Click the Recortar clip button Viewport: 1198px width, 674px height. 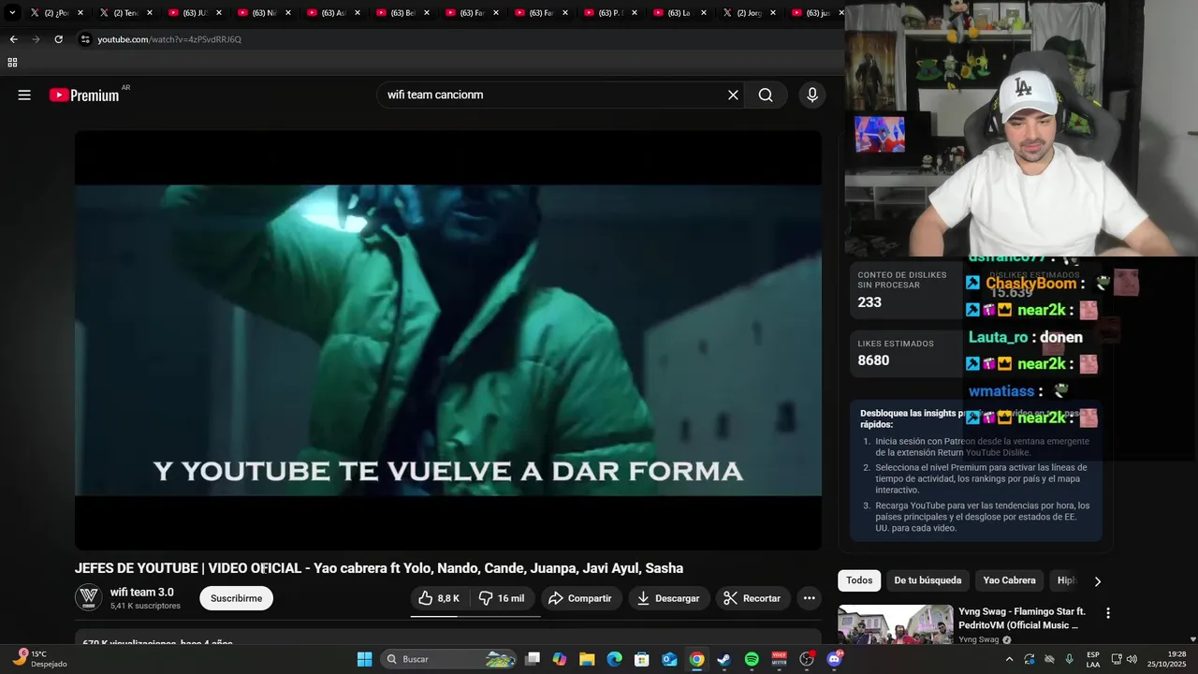coord(752,598)
